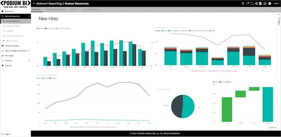Click the Dashboard home icon in sidebar

point(2,11)
